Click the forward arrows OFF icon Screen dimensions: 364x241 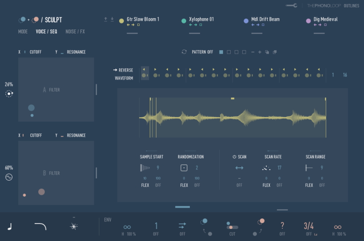click(x=183, y=225)
